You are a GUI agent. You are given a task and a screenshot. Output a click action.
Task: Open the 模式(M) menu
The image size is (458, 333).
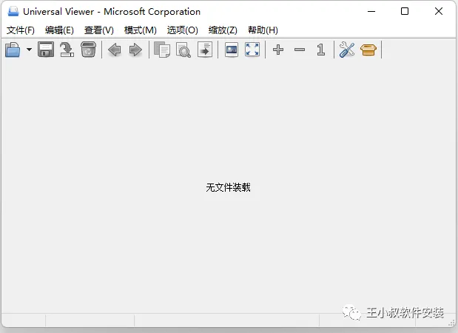tap(140, 30)
